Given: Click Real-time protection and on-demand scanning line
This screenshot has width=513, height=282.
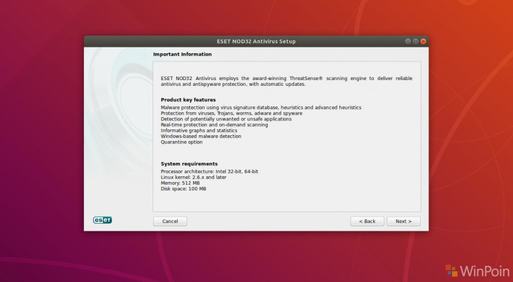Looking at the screenshot, I should [x=214, y=124].
